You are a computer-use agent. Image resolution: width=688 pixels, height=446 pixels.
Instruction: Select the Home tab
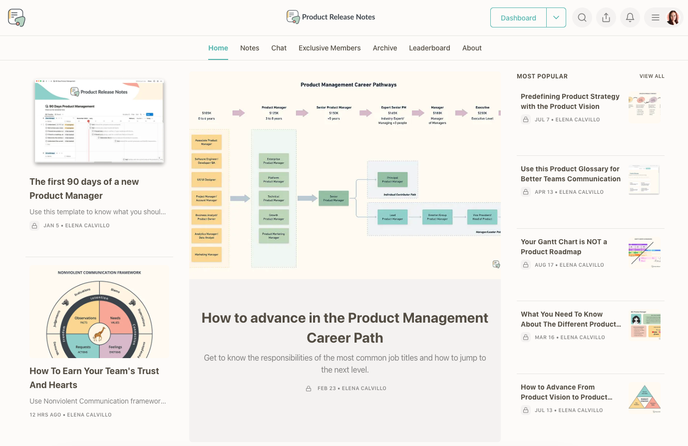[x=218, y=48]
